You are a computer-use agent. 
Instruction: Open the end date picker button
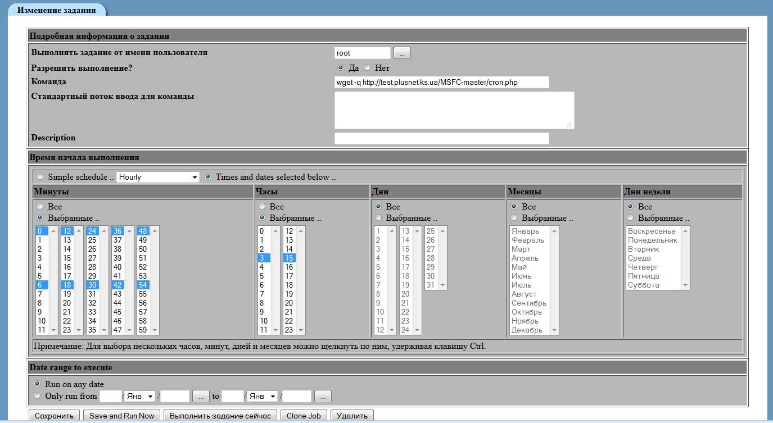coord(323,396)
